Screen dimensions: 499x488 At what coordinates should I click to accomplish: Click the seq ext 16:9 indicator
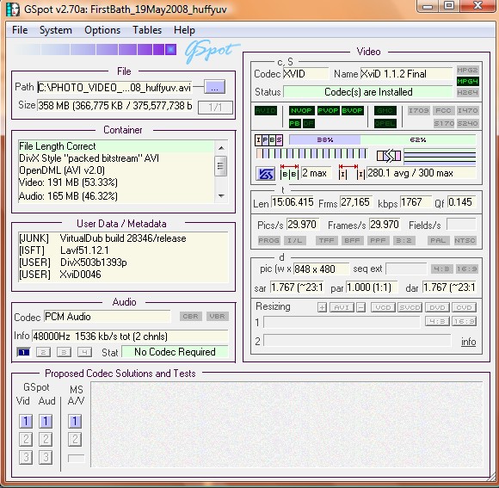[467, 269]
